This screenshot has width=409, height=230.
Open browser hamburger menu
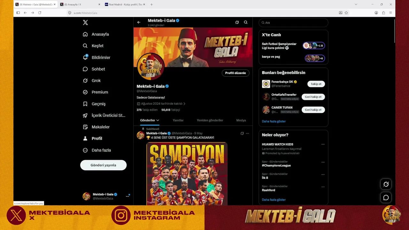click(390, 13)
